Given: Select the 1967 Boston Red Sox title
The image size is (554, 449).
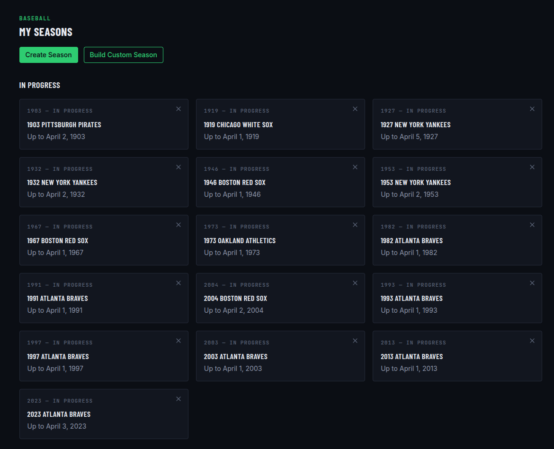Looking at the screenshot, I should [58, 241].
